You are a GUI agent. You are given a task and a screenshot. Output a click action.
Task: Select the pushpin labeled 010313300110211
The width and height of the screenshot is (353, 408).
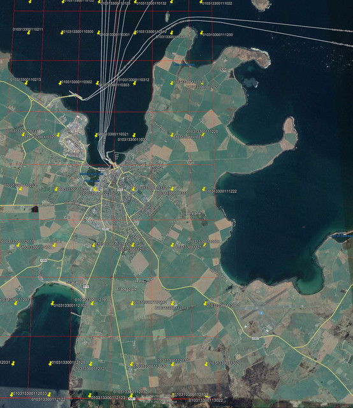click(29, 33)
